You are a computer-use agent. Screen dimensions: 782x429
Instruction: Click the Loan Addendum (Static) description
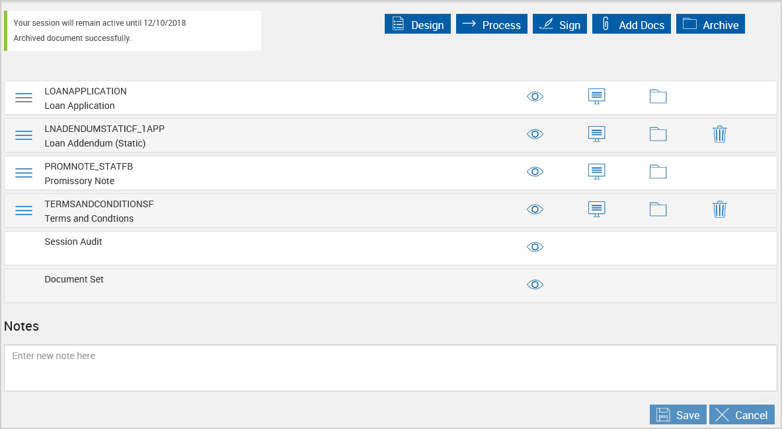95,143
